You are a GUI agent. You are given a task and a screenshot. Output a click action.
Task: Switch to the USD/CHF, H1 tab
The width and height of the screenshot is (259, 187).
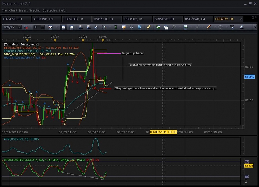tap(107, 19)
